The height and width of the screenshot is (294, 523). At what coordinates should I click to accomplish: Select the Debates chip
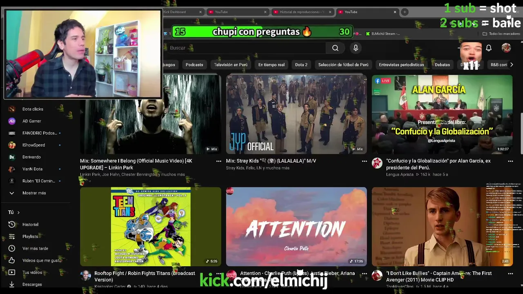point(442,65)
